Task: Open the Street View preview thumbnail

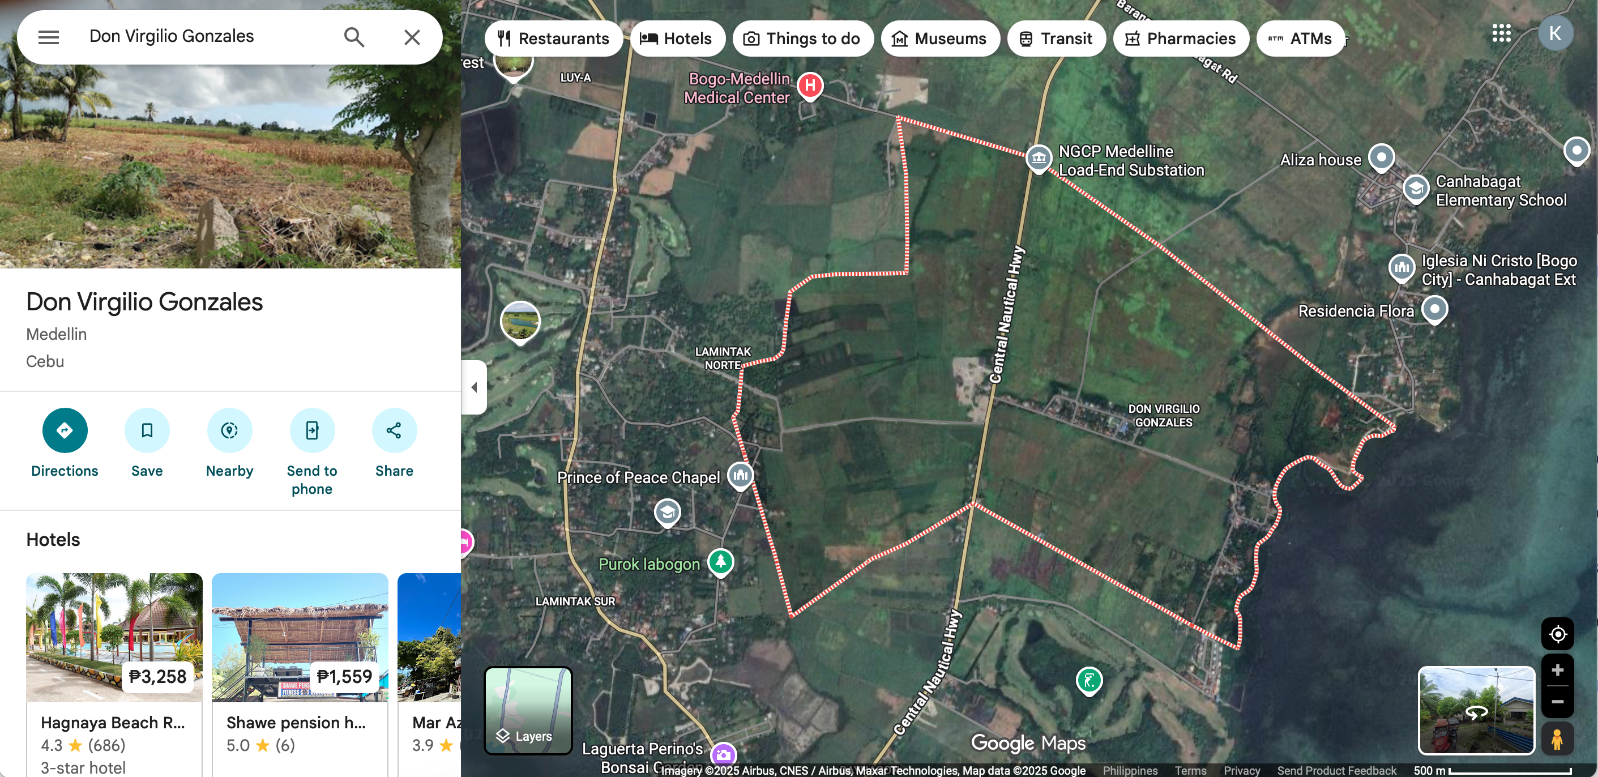Action: point(1476,711)
